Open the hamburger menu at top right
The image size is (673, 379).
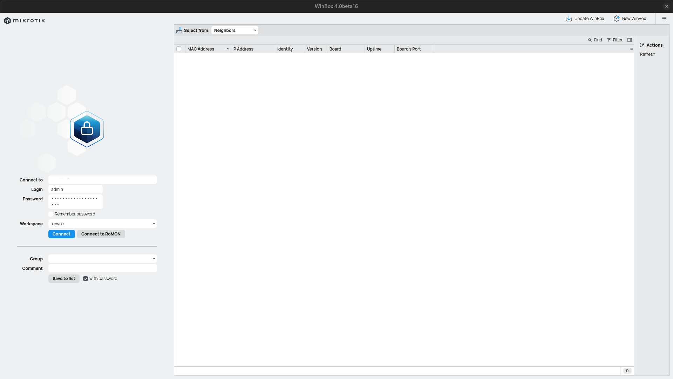[x=664, y=19]
